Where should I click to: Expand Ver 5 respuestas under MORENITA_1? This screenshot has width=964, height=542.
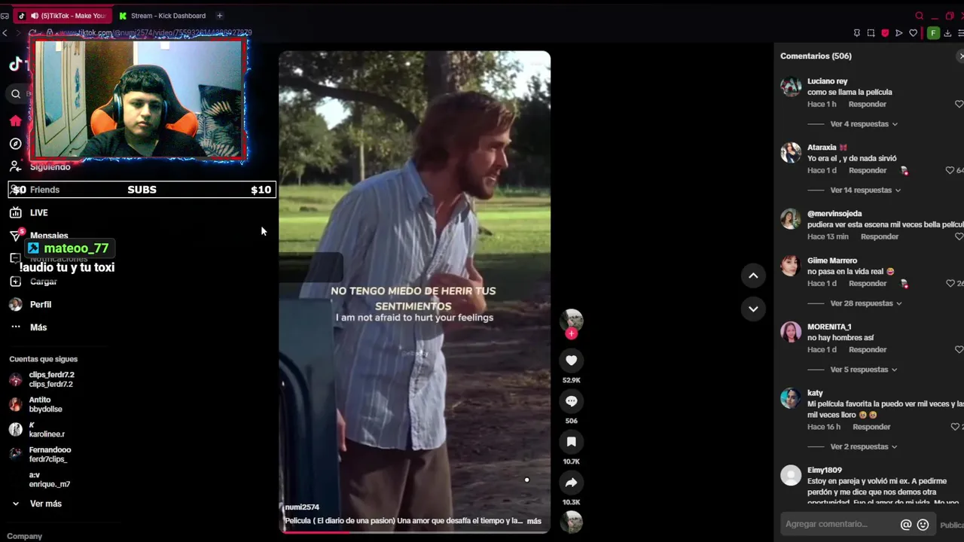(x=863, y=370)
